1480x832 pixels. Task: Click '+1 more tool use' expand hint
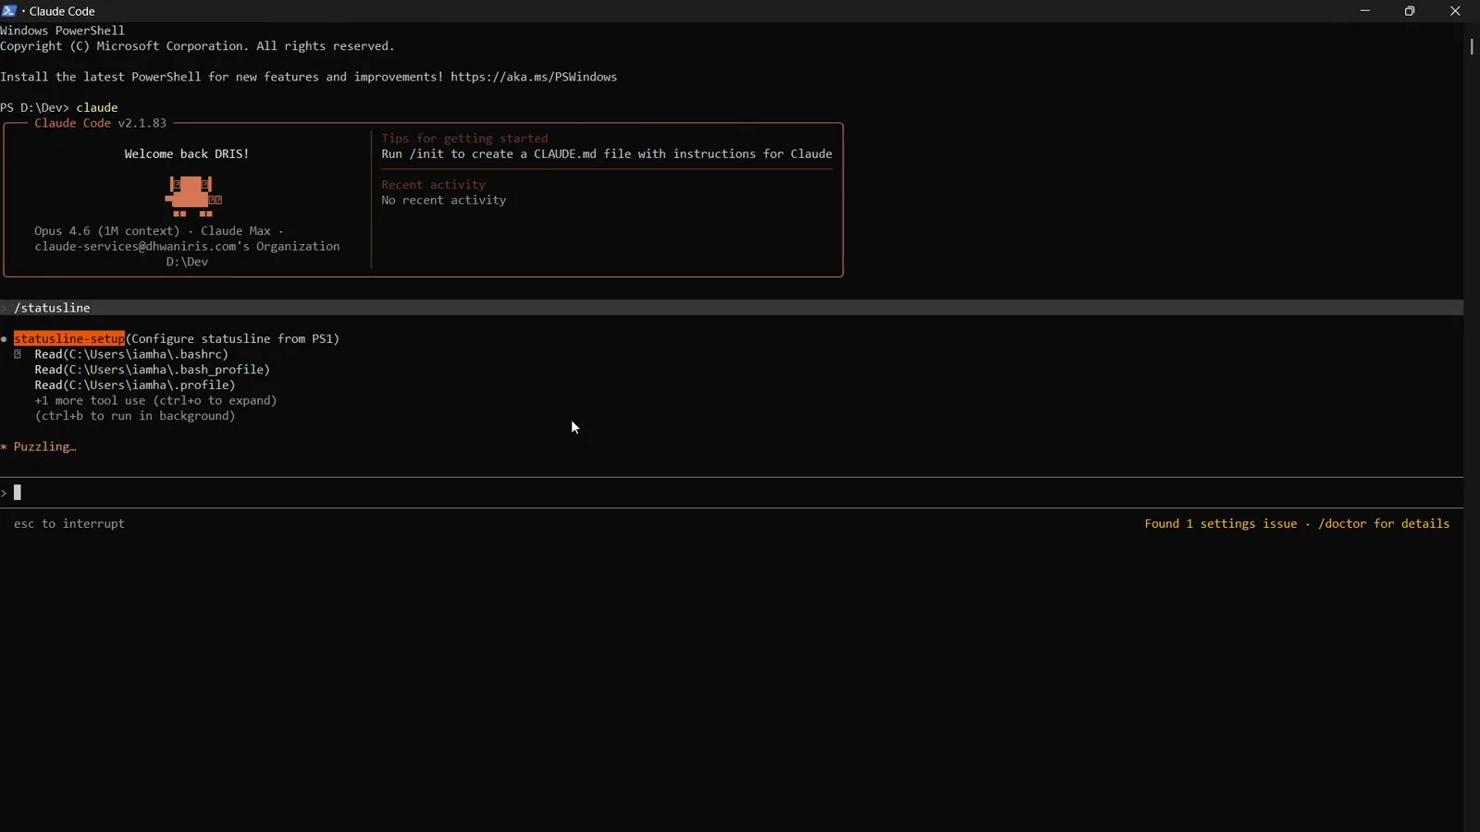tap(155, 400)
